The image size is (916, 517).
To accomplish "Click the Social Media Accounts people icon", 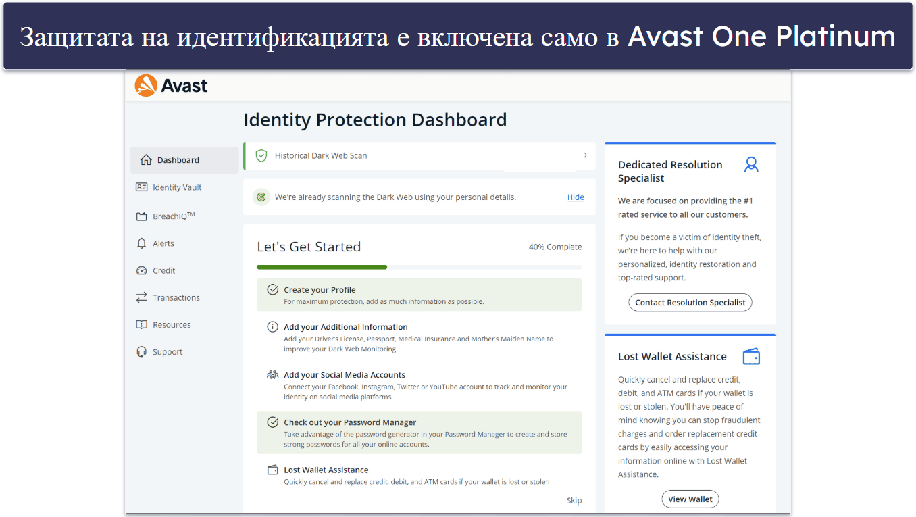I will 273,374.
